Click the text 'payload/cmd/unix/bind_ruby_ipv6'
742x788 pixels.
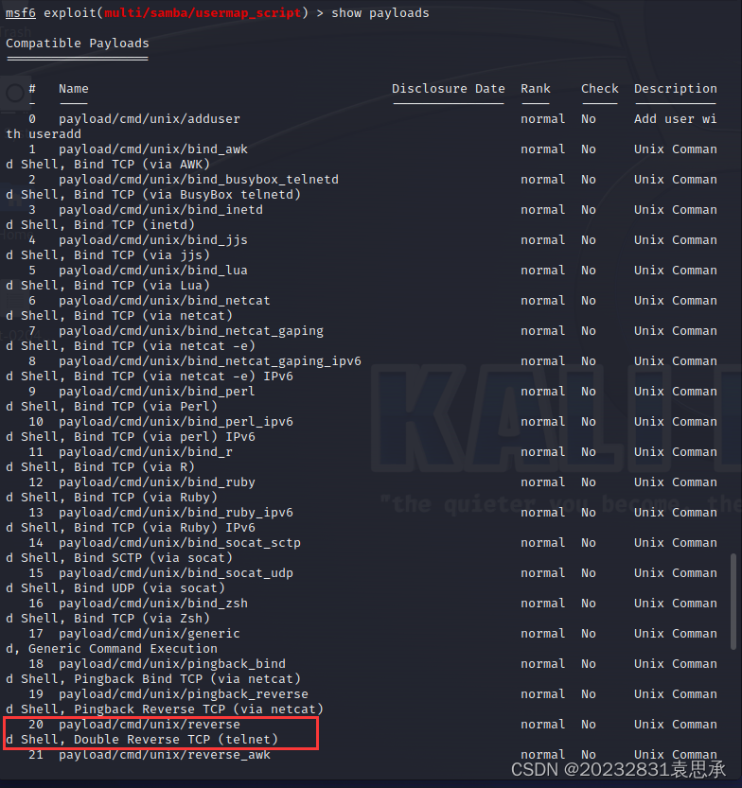(x=175, y=512)
